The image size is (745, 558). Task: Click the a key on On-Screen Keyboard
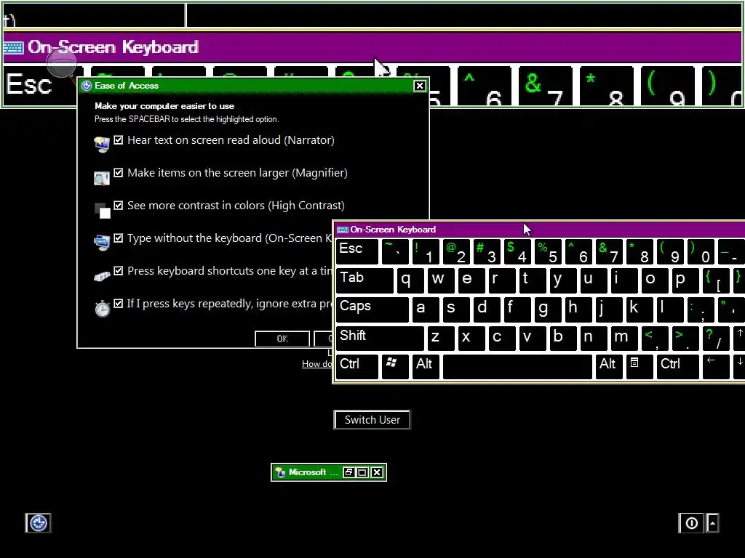(x=426, y=310)
